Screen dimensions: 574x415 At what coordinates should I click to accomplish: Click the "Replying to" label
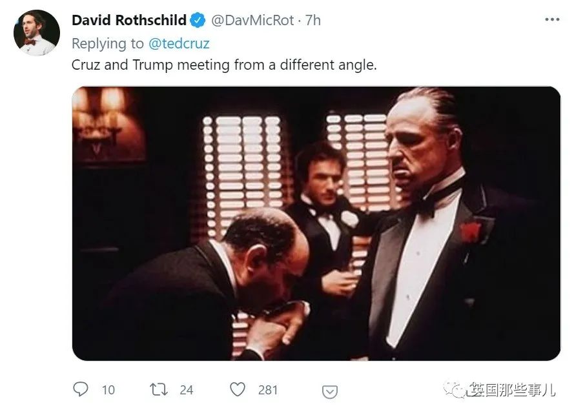tap(108, 43)
